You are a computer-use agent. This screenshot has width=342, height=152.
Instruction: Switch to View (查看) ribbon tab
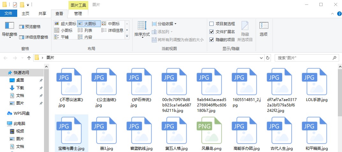pyautogui.click(x=59, y=13)
